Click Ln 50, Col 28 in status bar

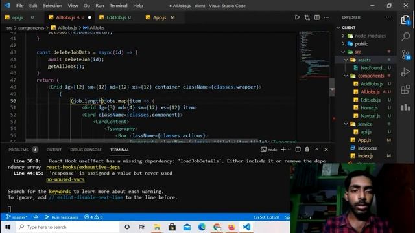coord(267,217)
